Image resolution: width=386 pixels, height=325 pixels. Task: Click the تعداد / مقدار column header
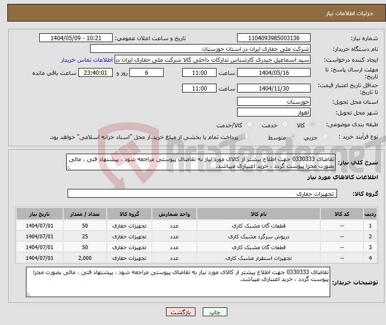click(x=85, y=214)
